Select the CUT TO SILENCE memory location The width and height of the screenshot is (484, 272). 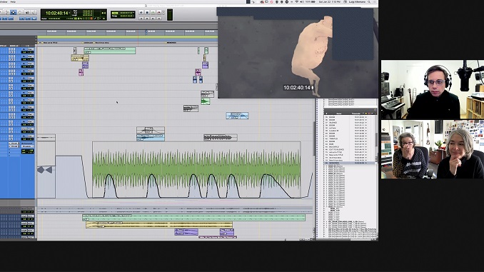(336, 149)
